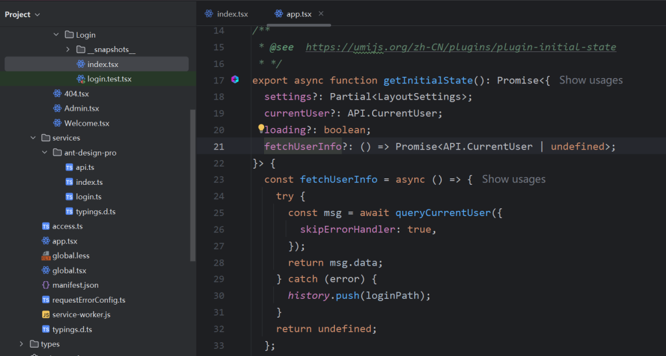Click TypeScript icon of login.ts
Image resolution: width=666 pixels, height=356 pixels.
coord(69,197)
